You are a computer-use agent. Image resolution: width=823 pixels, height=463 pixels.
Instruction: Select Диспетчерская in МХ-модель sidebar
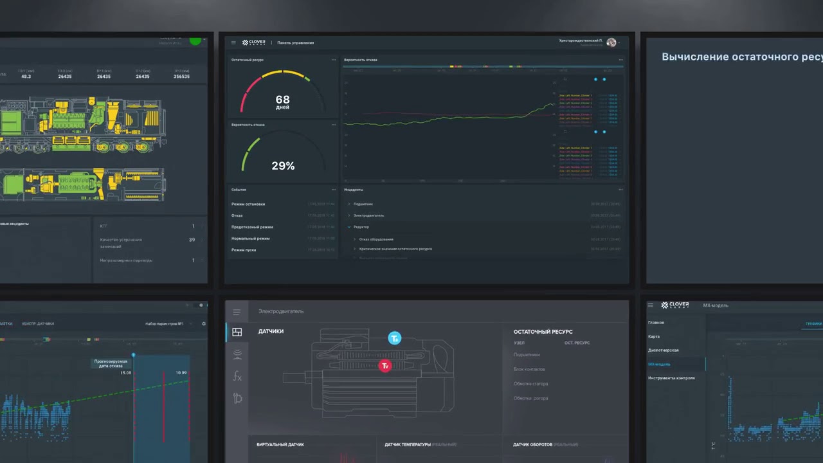(x=664, y=350)
